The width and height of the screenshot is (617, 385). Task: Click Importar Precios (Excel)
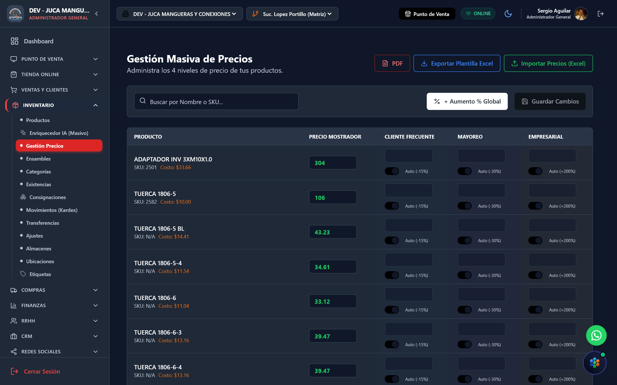548,63
